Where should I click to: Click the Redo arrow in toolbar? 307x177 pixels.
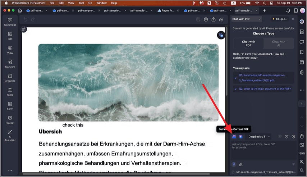coord(33,19)
